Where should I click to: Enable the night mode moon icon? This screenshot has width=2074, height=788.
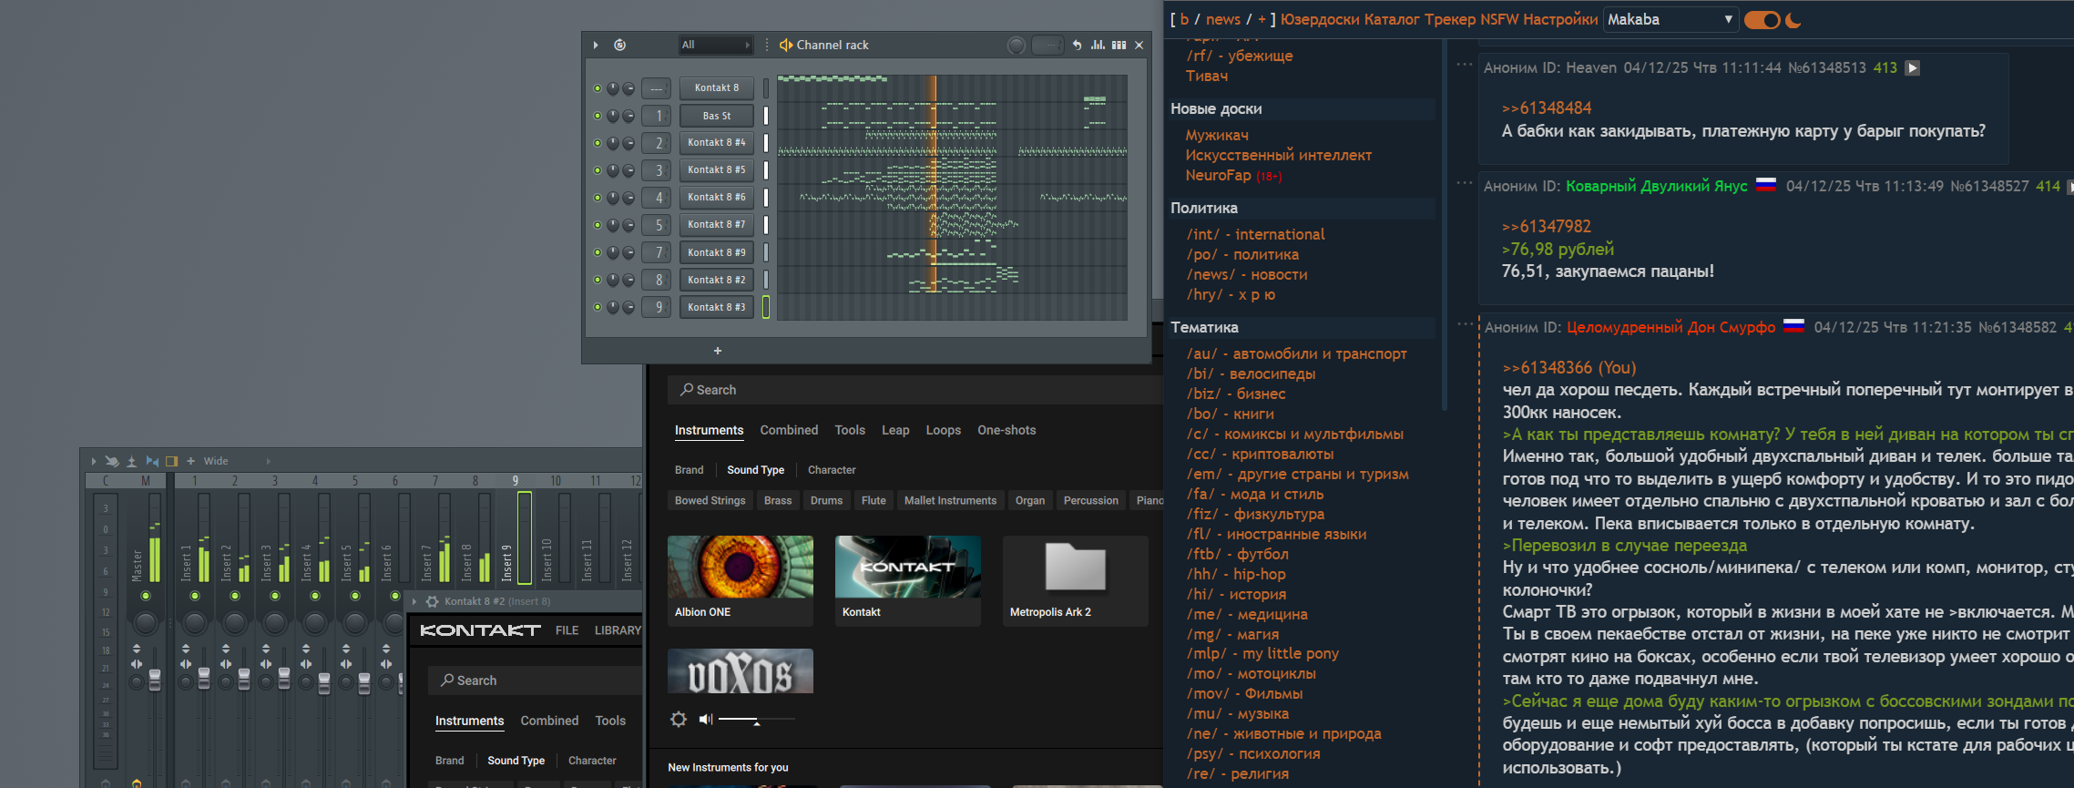(x=1793, y=20)
